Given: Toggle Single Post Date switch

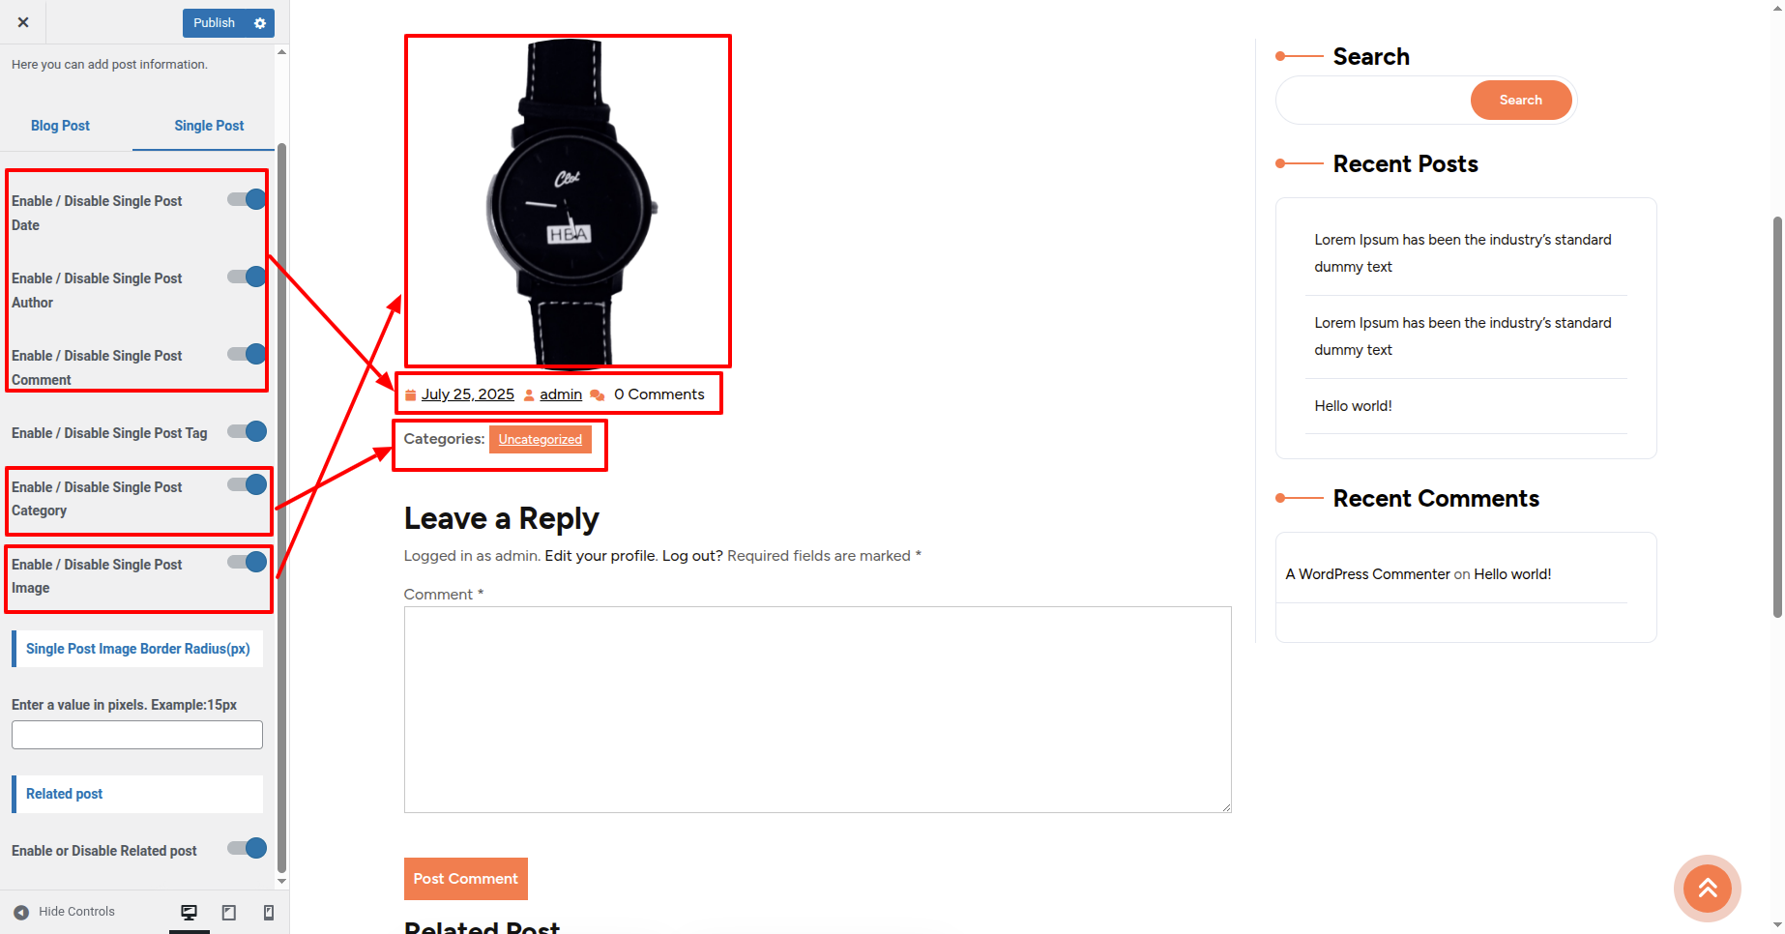Looking at the screenshot, I should click(247, 199).
